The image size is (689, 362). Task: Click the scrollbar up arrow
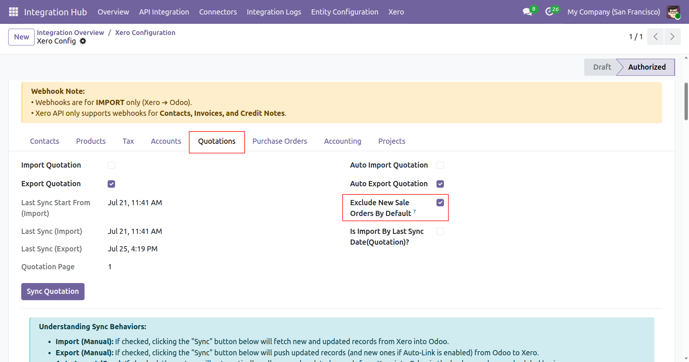click(x=686, y=58)
